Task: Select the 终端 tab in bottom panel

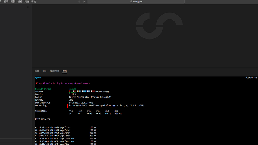Action: point(65,71)
